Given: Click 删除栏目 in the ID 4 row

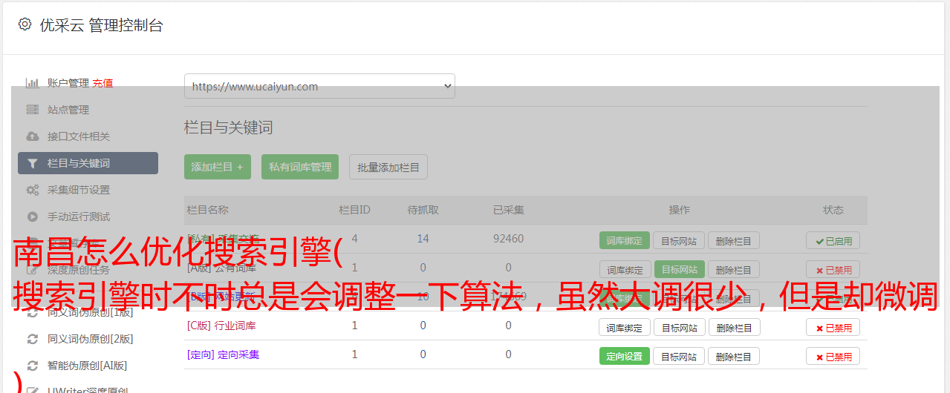Looking at the screenshot, I should (x=734, y=240).
